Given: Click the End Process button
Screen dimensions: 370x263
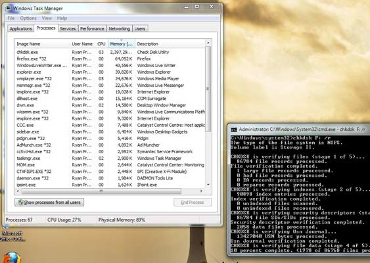Looking at the screenshot, I should [x=193, y=203].
